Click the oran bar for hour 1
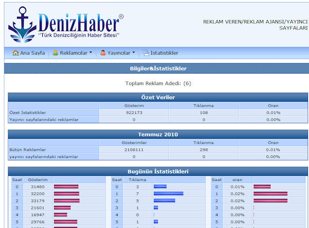Viewport: 309px width, 228px height. pyautogui.click(x=270, y=193)
